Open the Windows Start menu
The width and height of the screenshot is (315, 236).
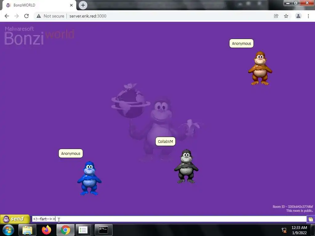pos(8,230)
